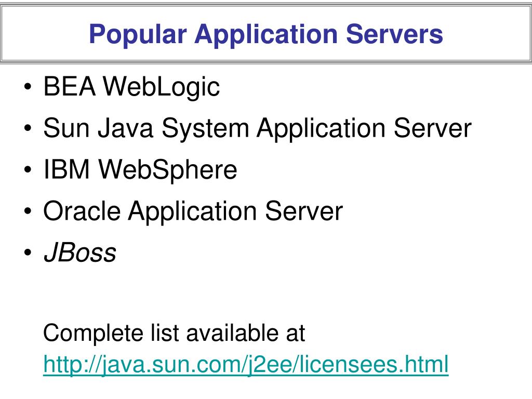Click the 'Popular Application Servers' title
The image size is (532, 399).
point(265,35)
